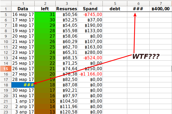Select the '21 мар 17' date cell
The image size is (172, 114).
[x=23, y=41]
